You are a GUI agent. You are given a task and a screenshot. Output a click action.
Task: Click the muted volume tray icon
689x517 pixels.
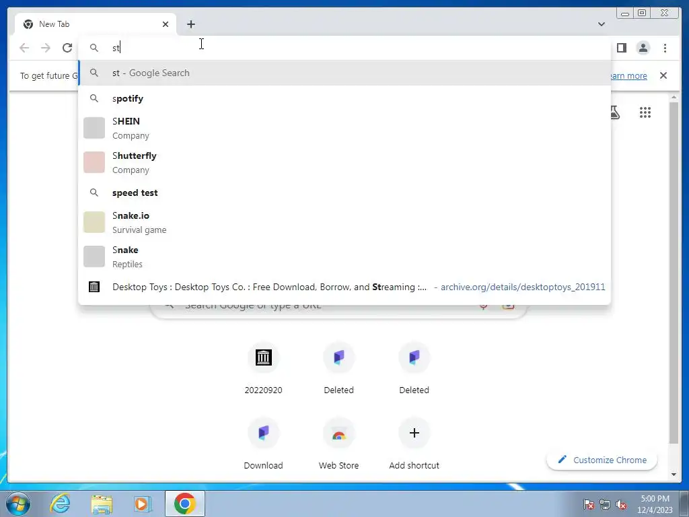pyautogui.click(x=621, y=504)
